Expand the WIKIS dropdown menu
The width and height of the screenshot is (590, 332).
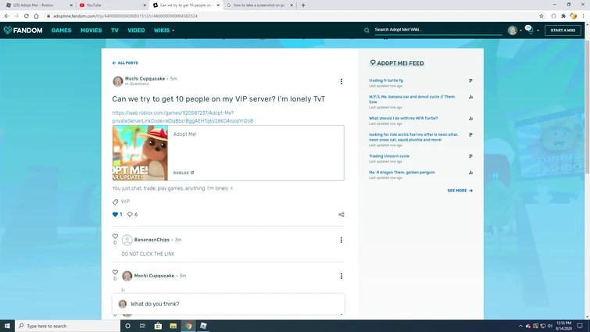tap(164, 30)
